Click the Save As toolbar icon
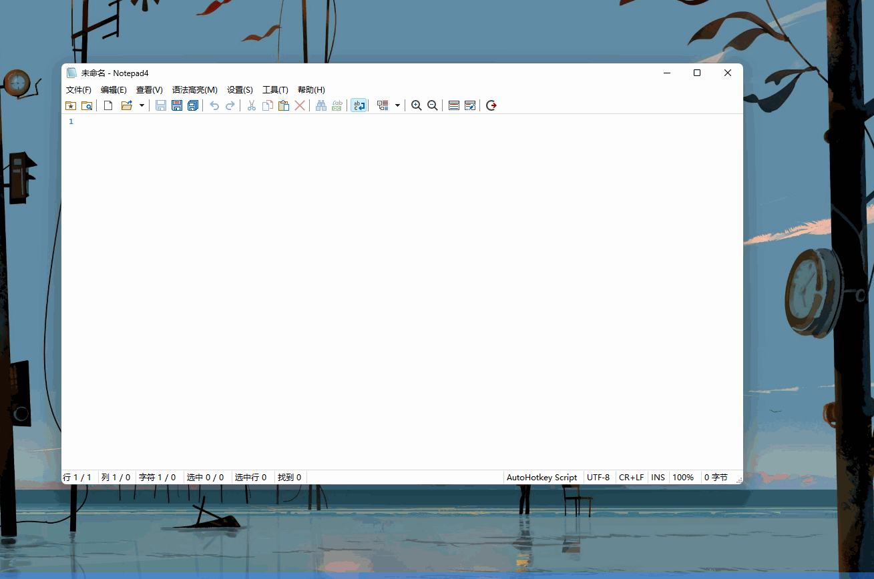The width and height of the screenshot is (874, 579). click(x=176, y=105)
